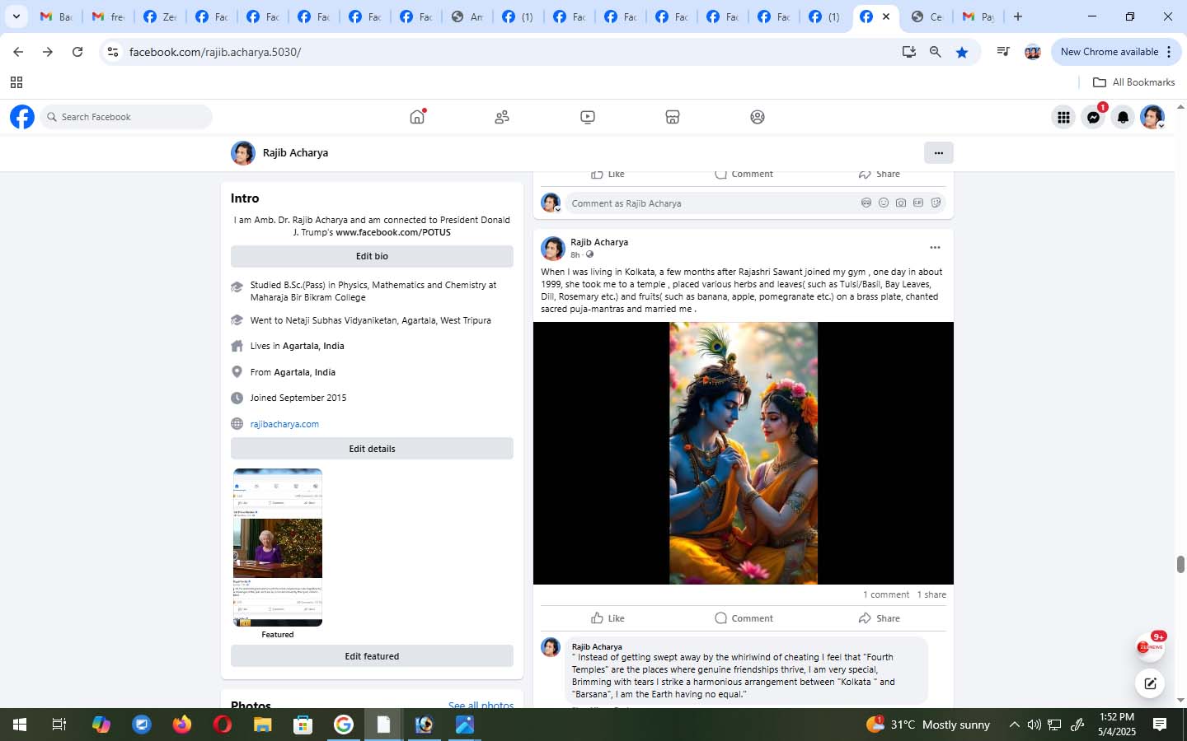Click Rajib Acharya sticky header name

coord(295,152)
